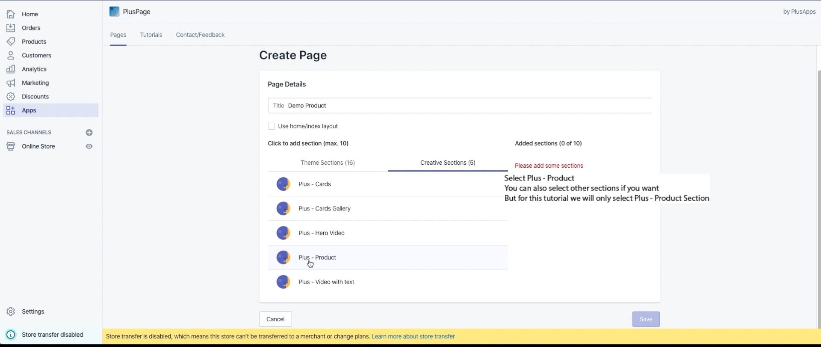Viewport: 821px width, 347px height.
Task: Click the page vertical scrollbar
Action: (819, 199)
